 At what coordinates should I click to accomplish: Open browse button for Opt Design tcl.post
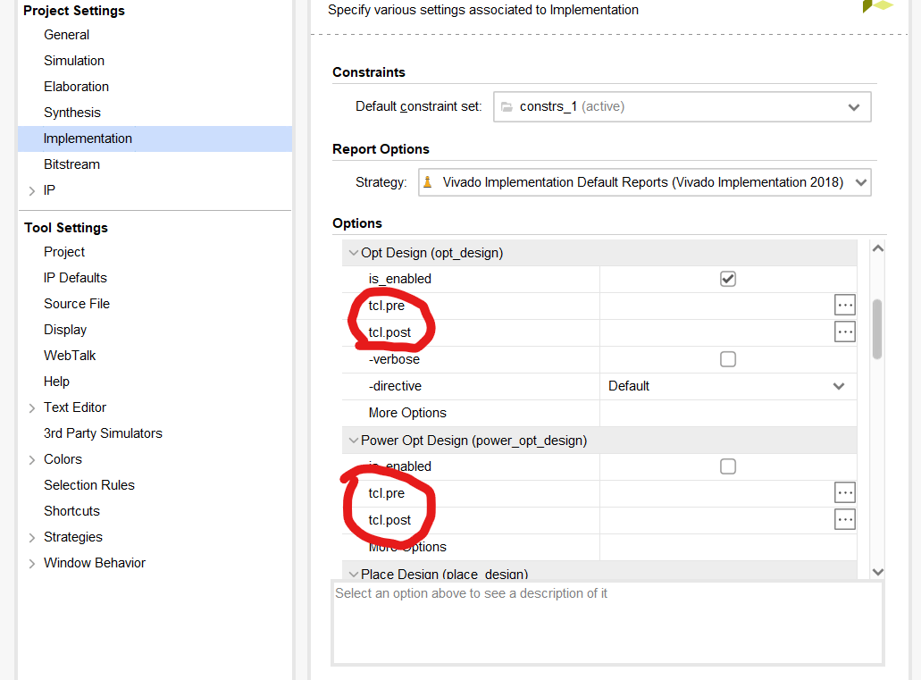click(x=845, y=332)
